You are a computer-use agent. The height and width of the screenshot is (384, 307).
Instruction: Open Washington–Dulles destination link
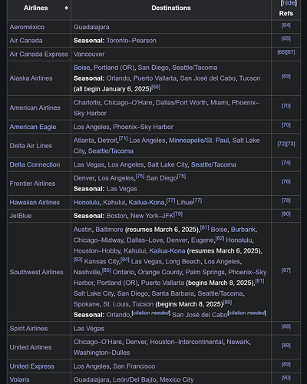pos(101,353)
